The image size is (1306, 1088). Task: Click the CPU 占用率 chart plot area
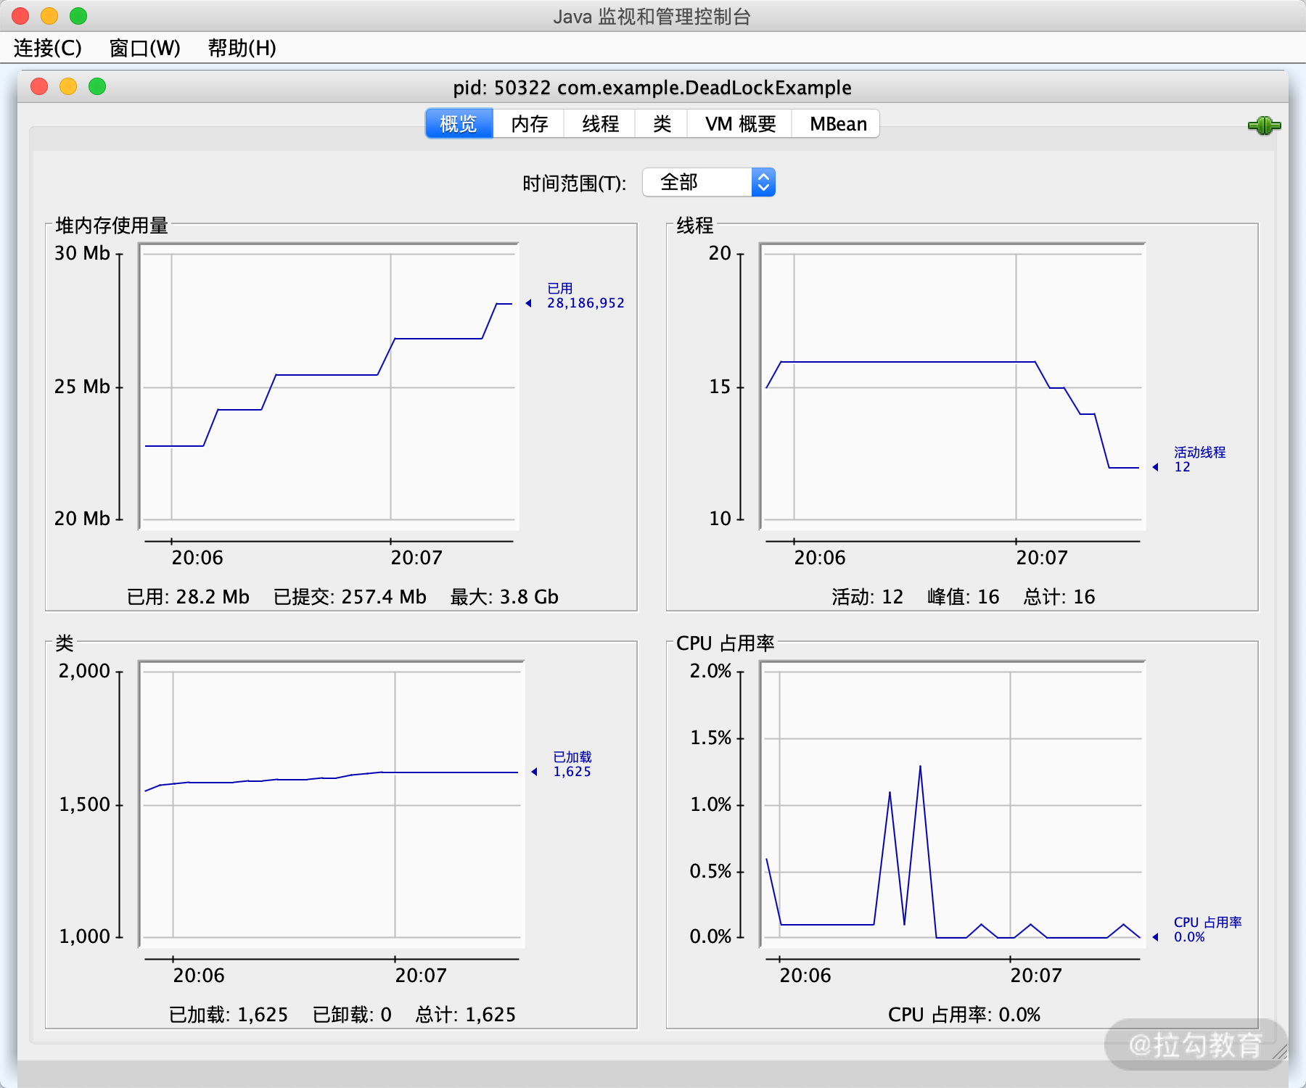tap(952, 804)
